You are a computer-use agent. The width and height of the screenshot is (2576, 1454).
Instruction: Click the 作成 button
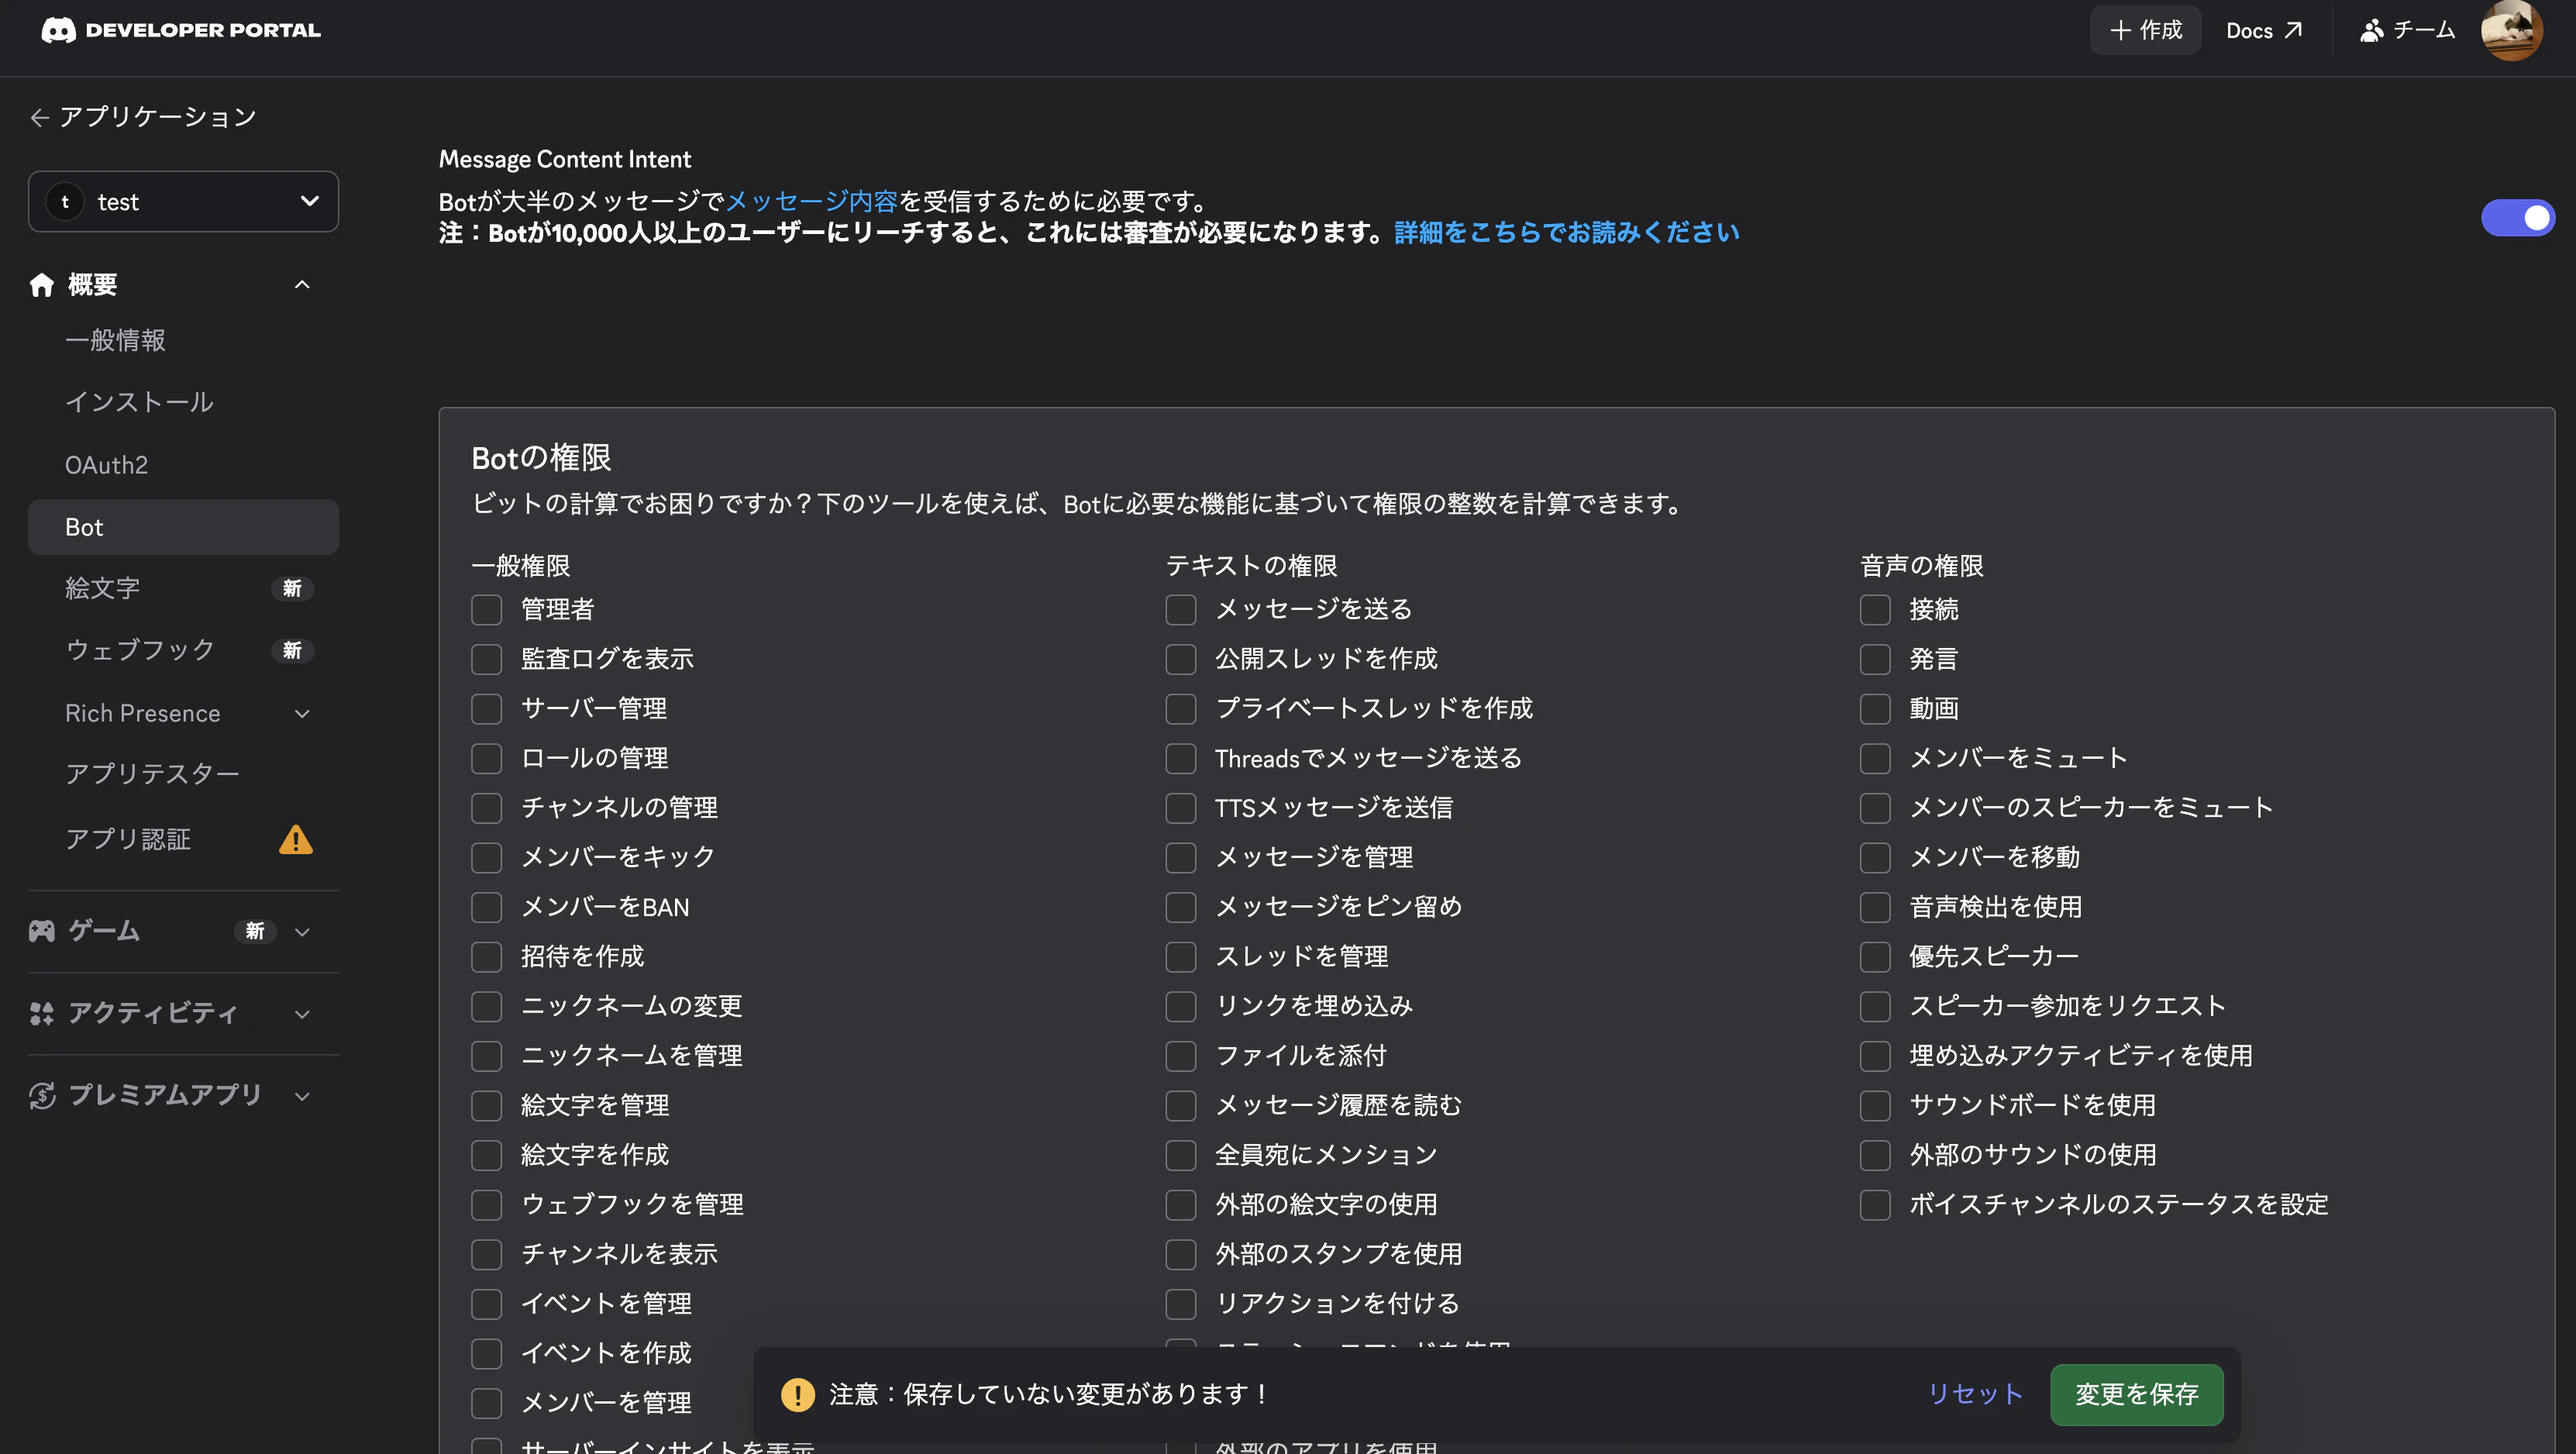(x=2145, y=31)
